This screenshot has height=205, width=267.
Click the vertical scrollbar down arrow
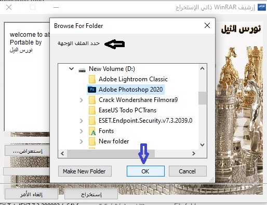pos(202,145)
